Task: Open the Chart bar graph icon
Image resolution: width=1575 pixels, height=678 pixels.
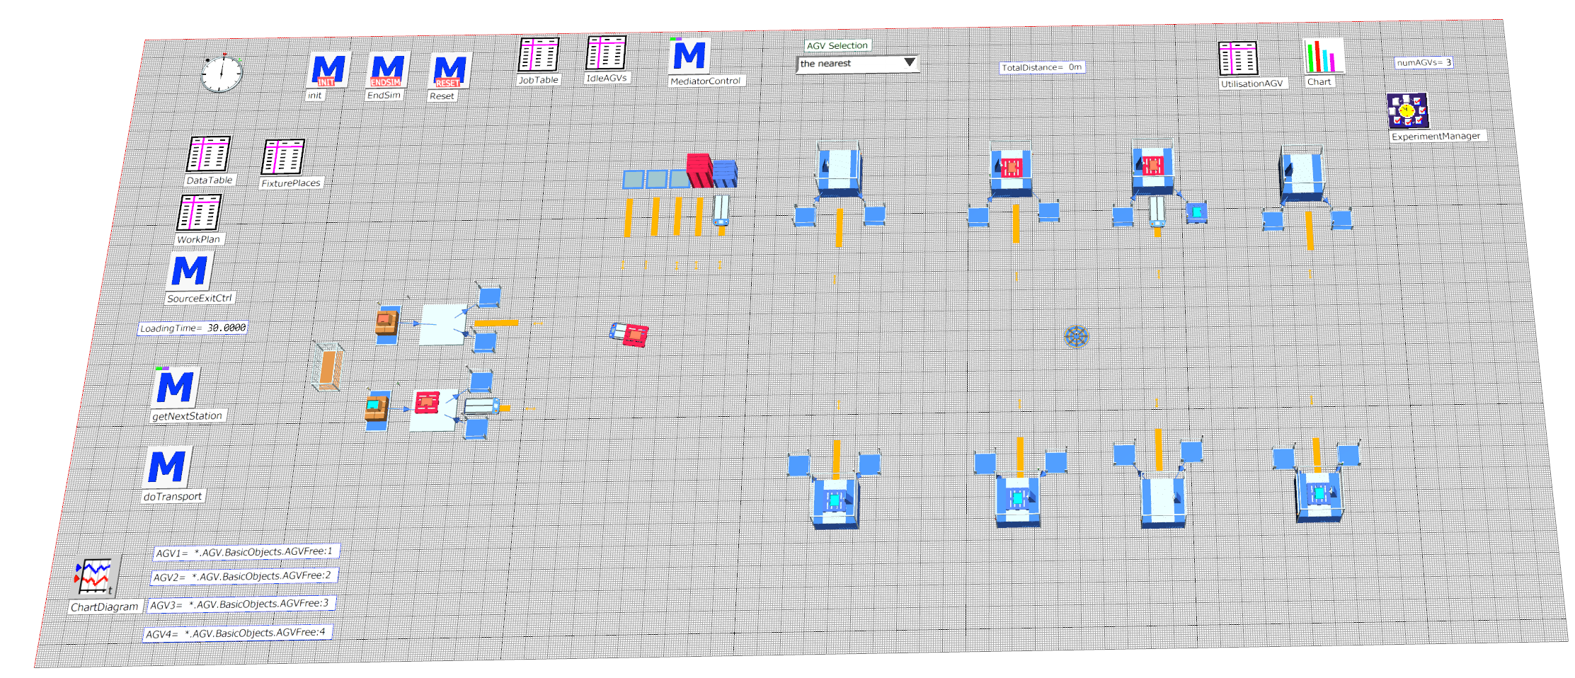Action: 1323,57
